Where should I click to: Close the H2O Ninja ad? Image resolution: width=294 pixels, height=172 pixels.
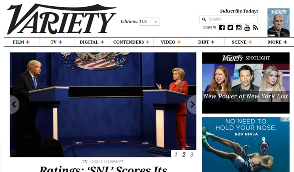tap(287, 119)
